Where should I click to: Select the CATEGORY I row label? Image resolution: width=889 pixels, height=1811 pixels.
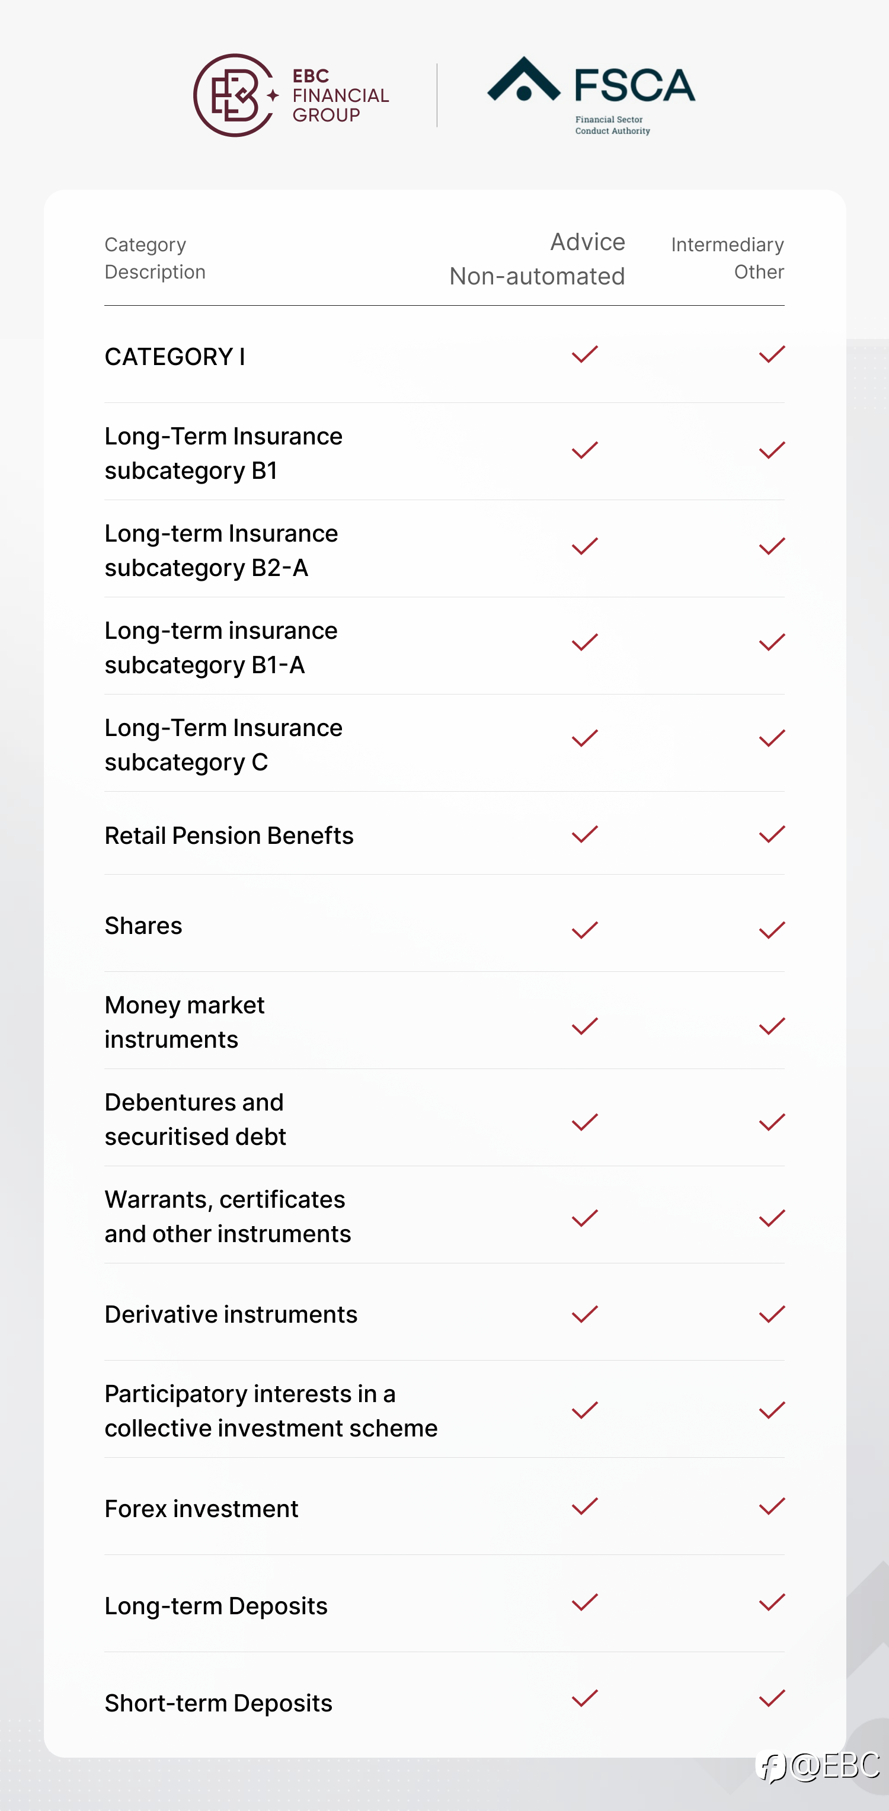(175, 356)
